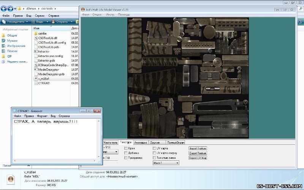Expand the zDiman breadcrumb arrow
The height and width of the screenshot is (190, 304).
(39, 9)
